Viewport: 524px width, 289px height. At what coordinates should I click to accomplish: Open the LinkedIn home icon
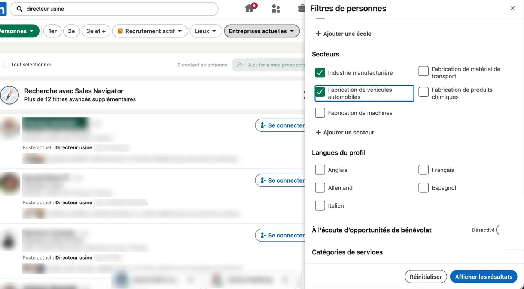pos(250,9)
